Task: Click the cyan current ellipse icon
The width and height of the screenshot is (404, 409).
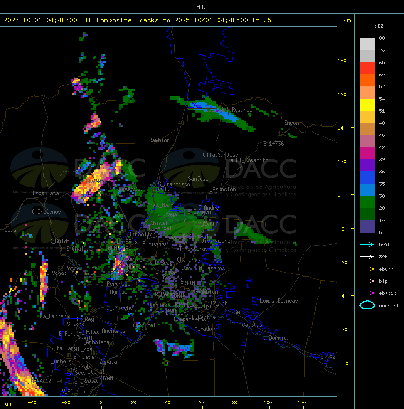Action: (x=367, y=305)
